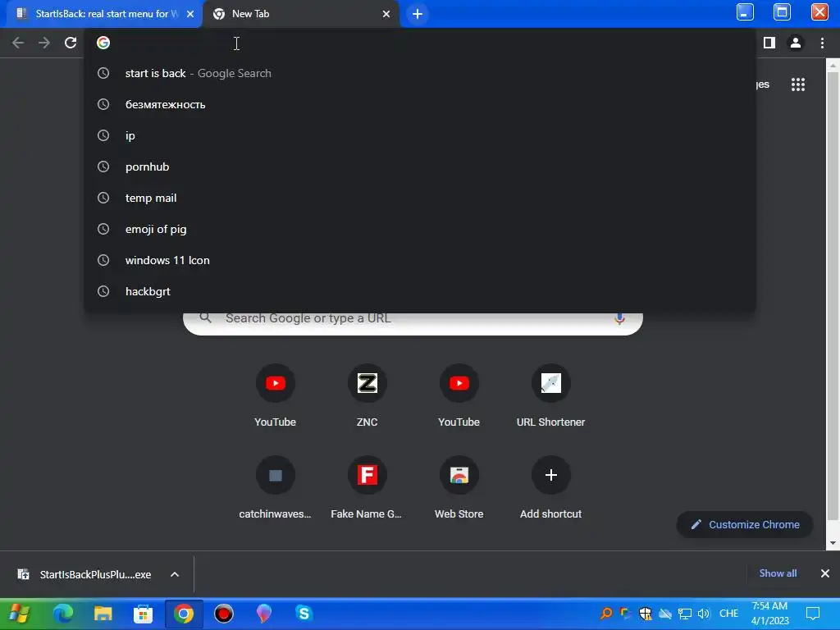Screen dimensions: 840x630
Task: Open File Explorer from taskbar
Action: (103, 614)
